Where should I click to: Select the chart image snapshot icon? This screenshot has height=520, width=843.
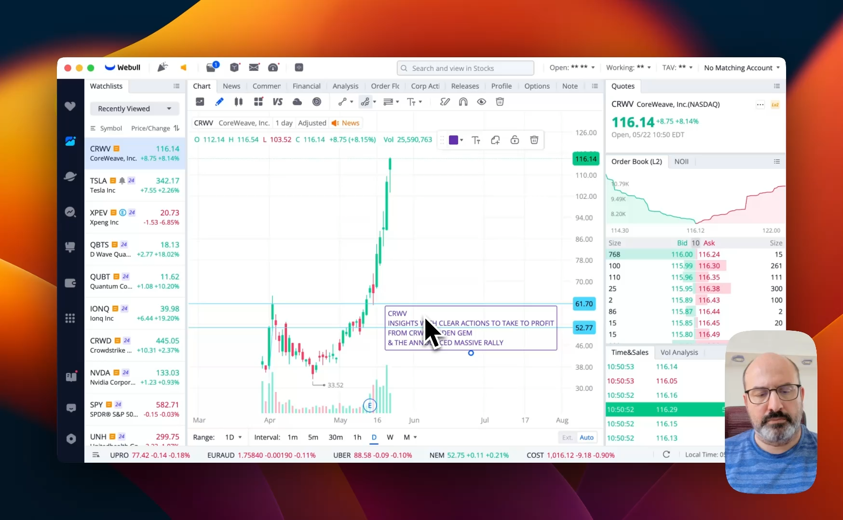[x=200, y=102]
